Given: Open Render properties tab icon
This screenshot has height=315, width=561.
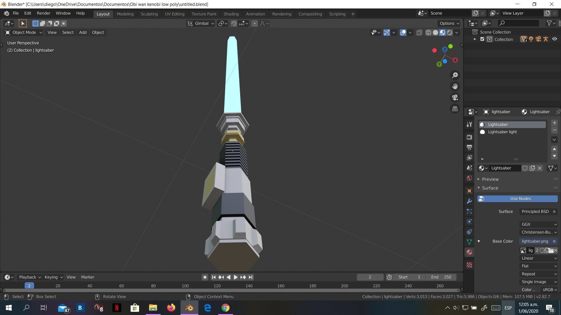Looking at the screenshot, I should (x=469, y=137).
